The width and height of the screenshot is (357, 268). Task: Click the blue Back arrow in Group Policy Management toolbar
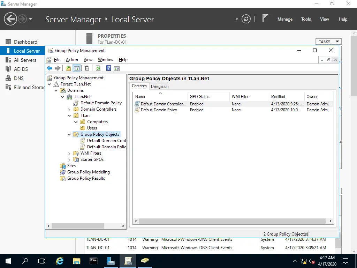click(50, 68)
